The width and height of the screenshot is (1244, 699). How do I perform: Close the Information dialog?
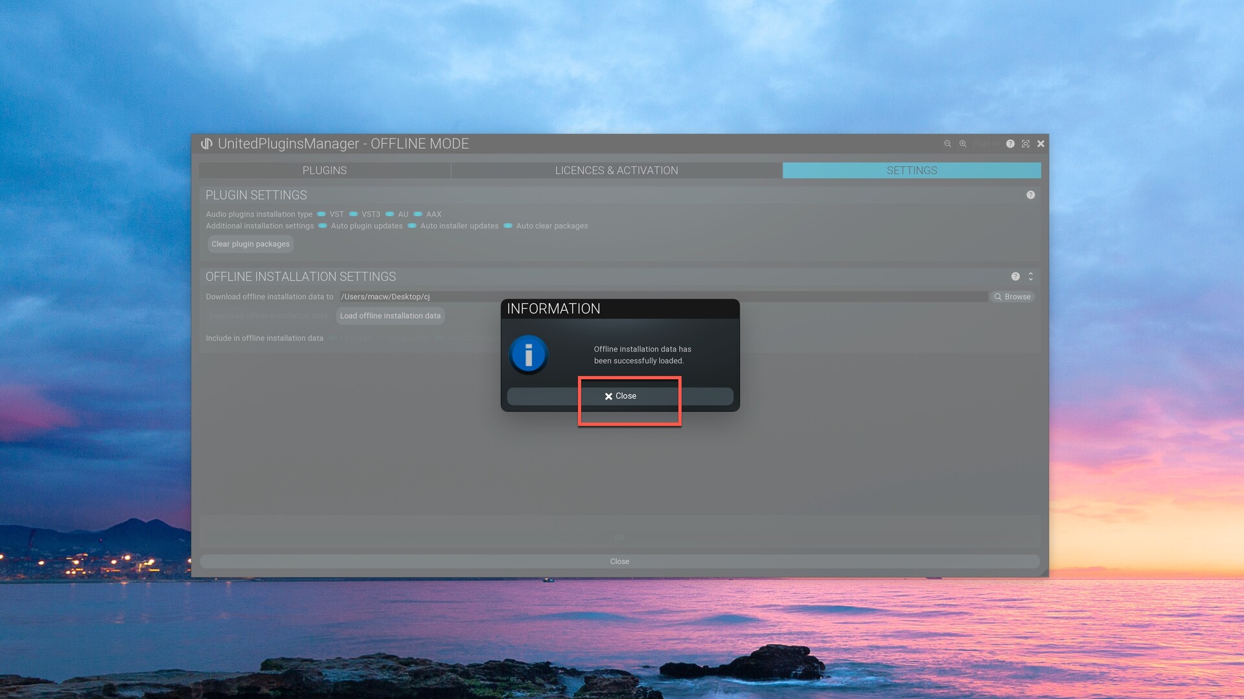(620, 396)
